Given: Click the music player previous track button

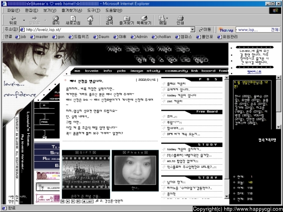Looking at the screenshot, I should (x=62, y=201).
